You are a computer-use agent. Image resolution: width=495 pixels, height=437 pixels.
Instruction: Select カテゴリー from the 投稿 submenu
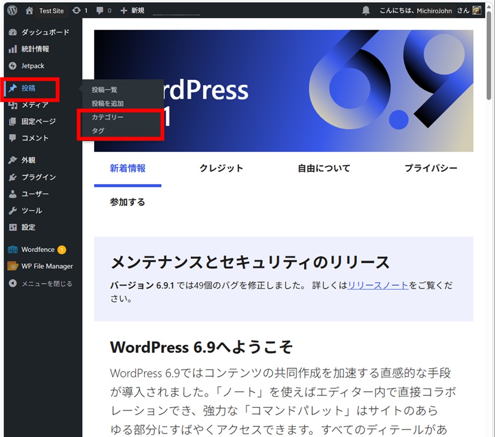tap(107, 118)
